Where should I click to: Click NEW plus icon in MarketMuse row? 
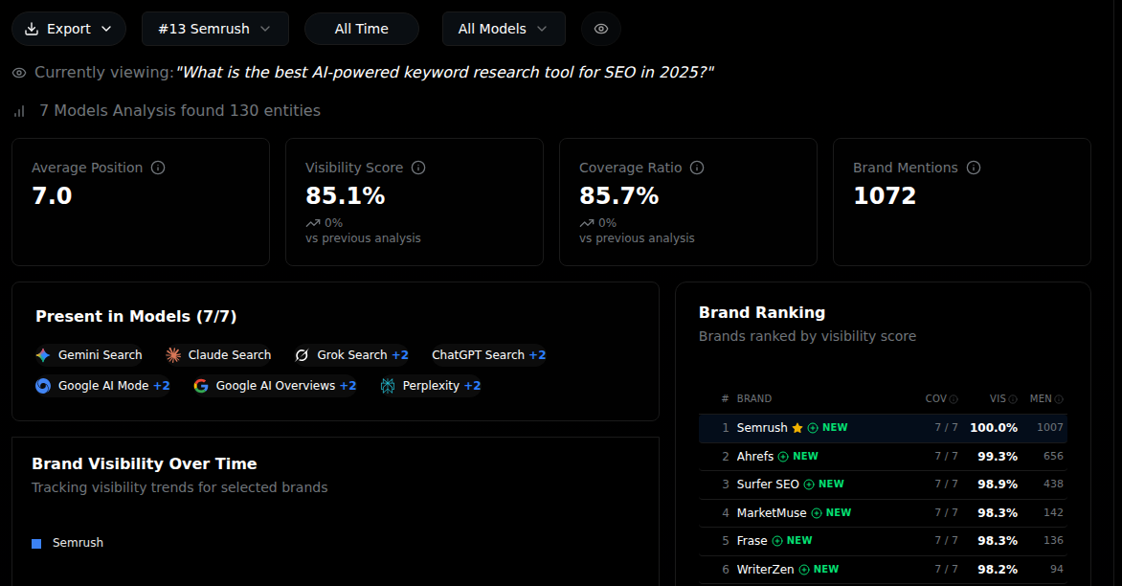pos(817,513)
